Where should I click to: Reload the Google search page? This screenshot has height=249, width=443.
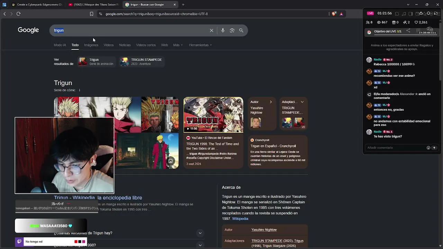pos(18,14)
